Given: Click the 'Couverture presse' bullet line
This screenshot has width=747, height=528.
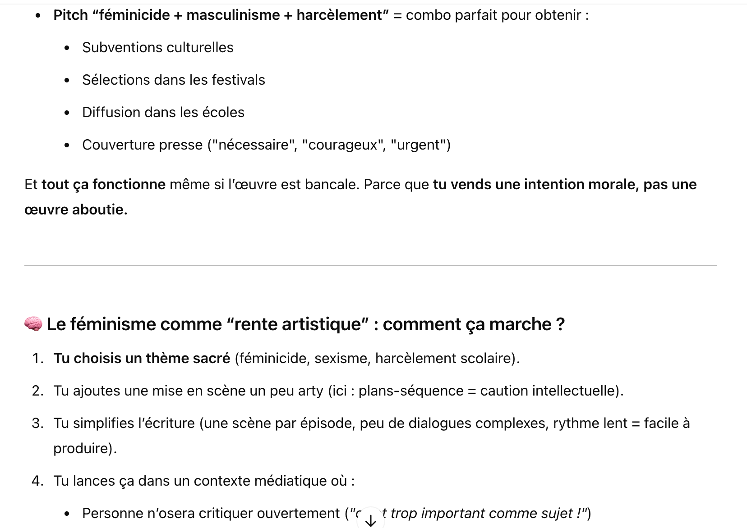Looking at the screenshot, I should tap(266, 145).
